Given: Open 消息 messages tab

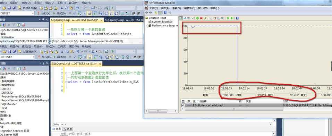Looking at the screenshot, I should pyautogui.click(x=68, y=129).
